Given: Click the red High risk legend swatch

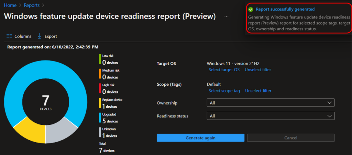Looking at the screenshot, I should [x=100, y=89].
